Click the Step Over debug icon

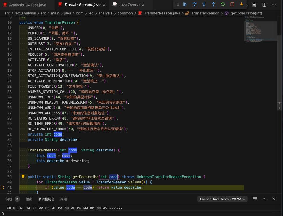click(x=194, y=4)
